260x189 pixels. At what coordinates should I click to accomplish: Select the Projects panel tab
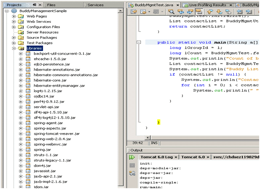pyautogui.click(x=14, y=5)
